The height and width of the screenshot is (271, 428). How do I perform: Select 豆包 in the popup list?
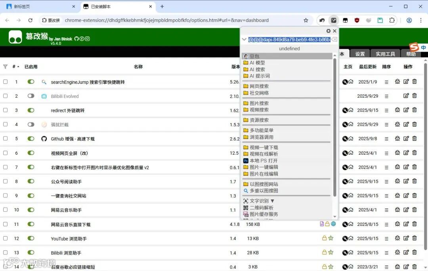(x=287, y=56)
